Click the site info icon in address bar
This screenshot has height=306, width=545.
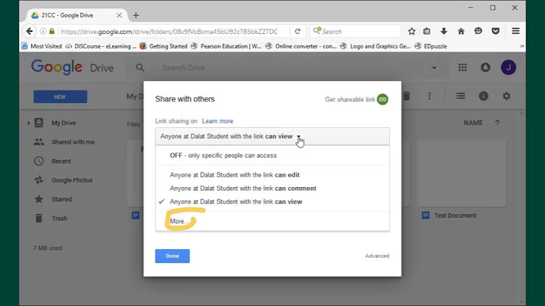[x=43, y=31]
